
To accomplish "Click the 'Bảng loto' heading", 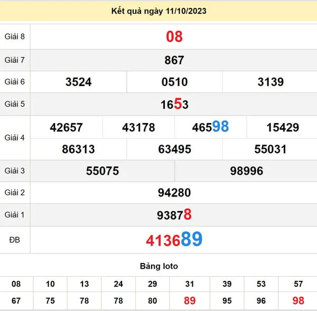I will click(x=158, y=266).
